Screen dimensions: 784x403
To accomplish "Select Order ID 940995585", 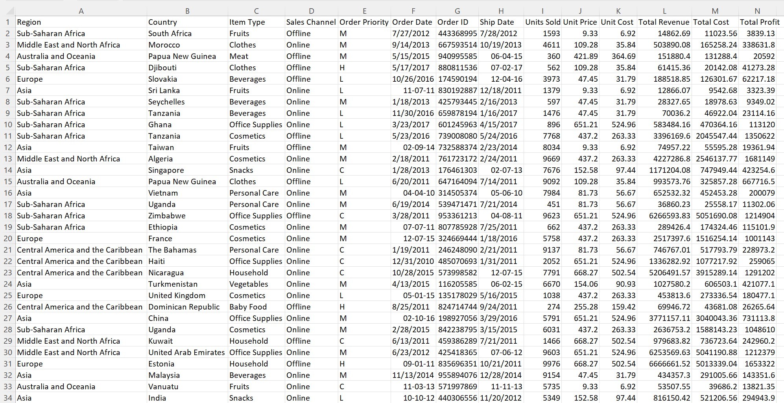I will (x=457, y=56).
